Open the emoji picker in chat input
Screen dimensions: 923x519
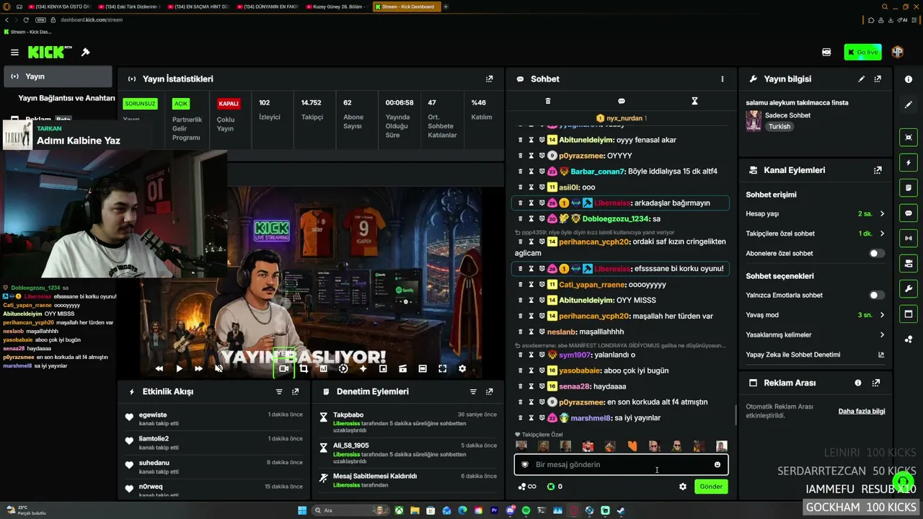click(x=717, y=465)
